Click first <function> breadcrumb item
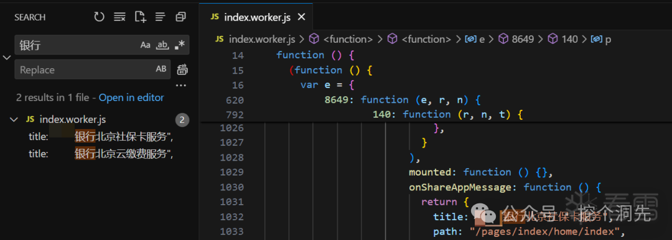The image size is (672, 240). pyautogui.click(x=348, y=39)
